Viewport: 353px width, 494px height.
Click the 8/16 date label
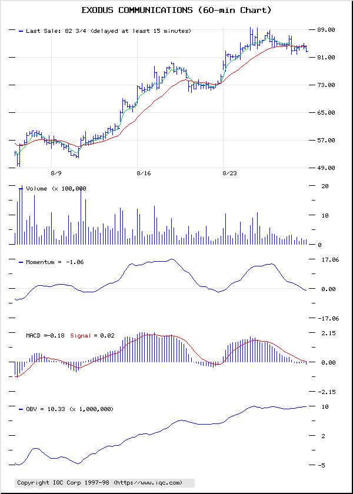144,173
